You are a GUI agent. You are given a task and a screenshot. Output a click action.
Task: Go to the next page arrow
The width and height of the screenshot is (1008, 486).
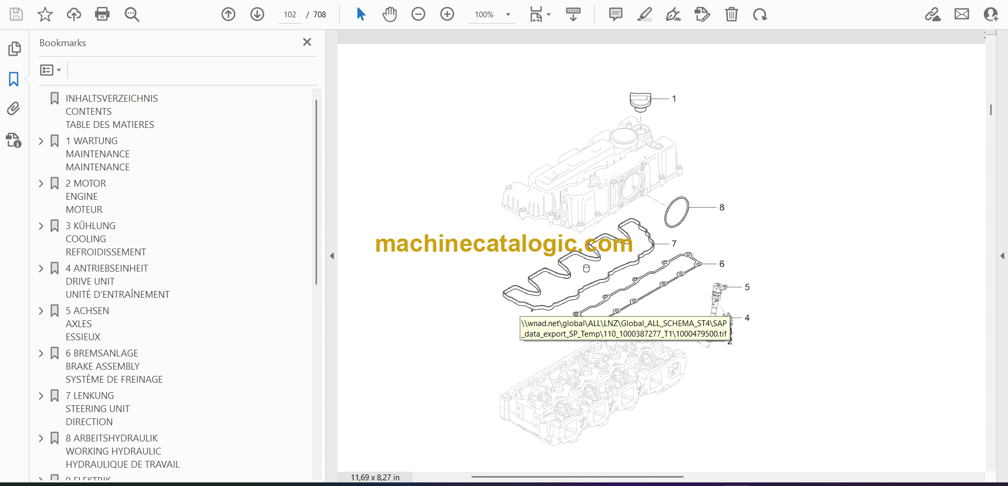pos(257,14)
